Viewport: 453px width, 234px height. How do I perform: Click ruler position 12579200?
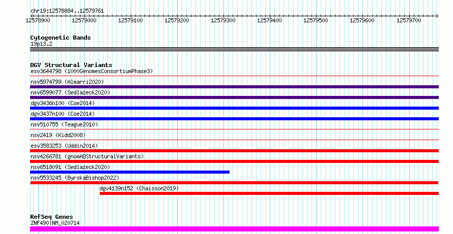177,20
